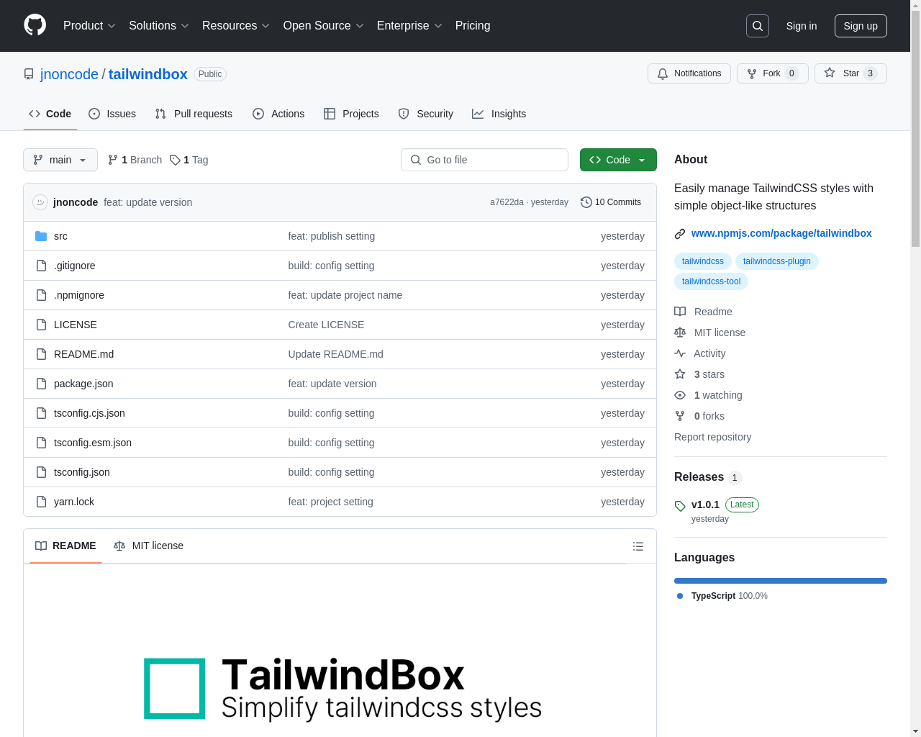Viewport: 921px width, 737px height.
Task: Open www.npmjs.com/package/tailwindbox link
Action: (781, 233)
